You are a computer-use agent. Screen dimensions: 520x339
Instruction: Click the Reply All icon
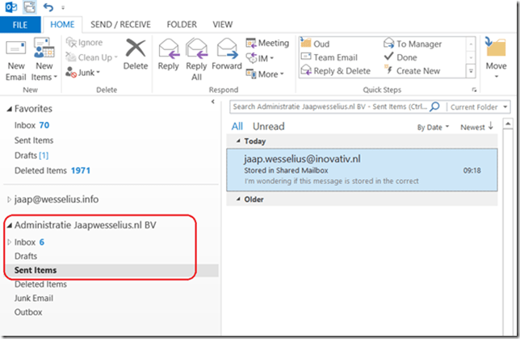pos(196,50)
